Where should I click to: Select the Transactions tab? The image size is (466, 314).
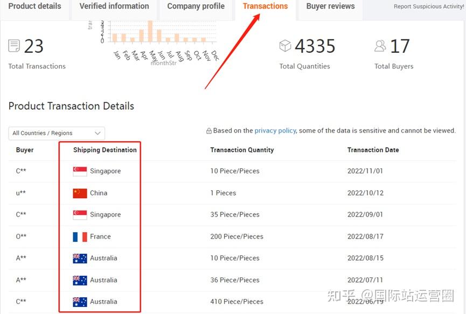pos(265,6)
